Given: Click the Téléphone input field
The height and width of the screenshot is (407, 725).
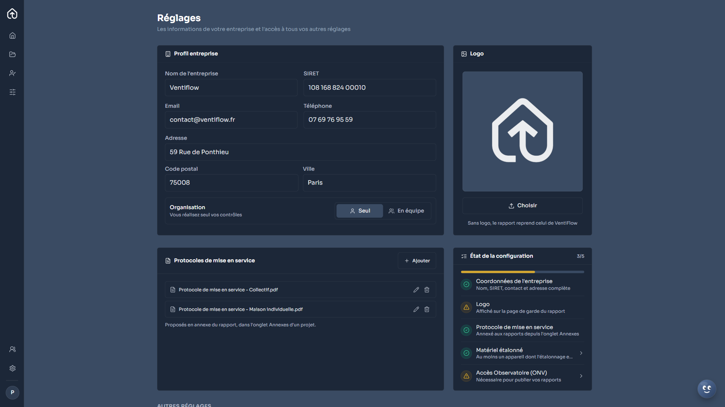Looking at the screenshot, I should [x=370, y=120].
